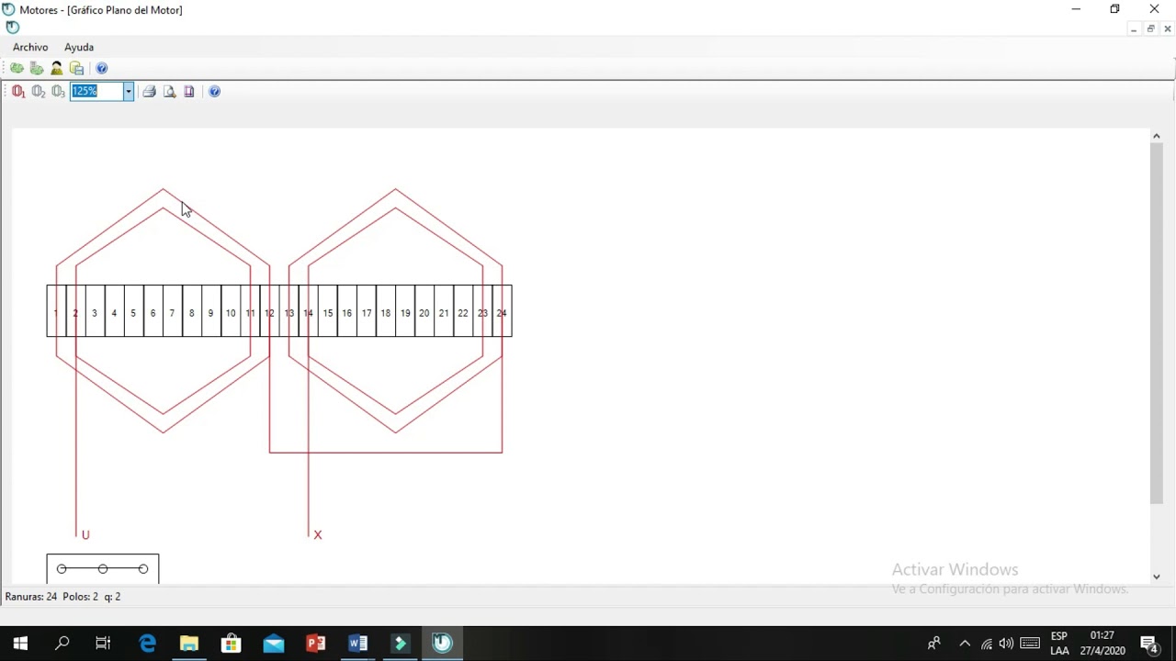The image size is (1176, 661).
Task: Open Task View on taskbar
Action: coord(103,643)
